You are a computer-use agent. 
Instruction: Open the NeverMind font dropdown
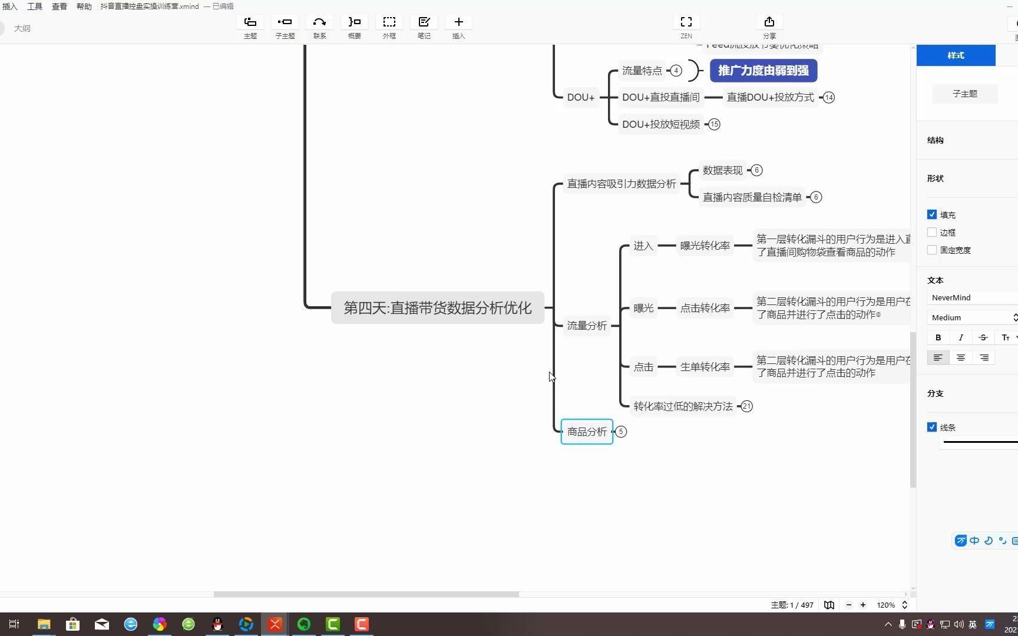pos(972,297)
